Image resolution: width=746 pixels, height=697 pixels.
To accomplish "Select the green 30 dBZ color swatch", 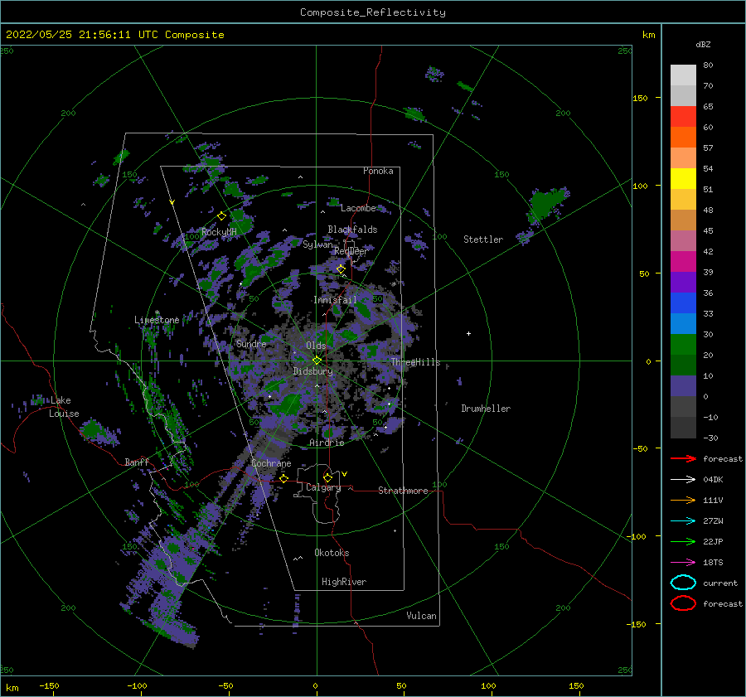I will pos(683,344).
